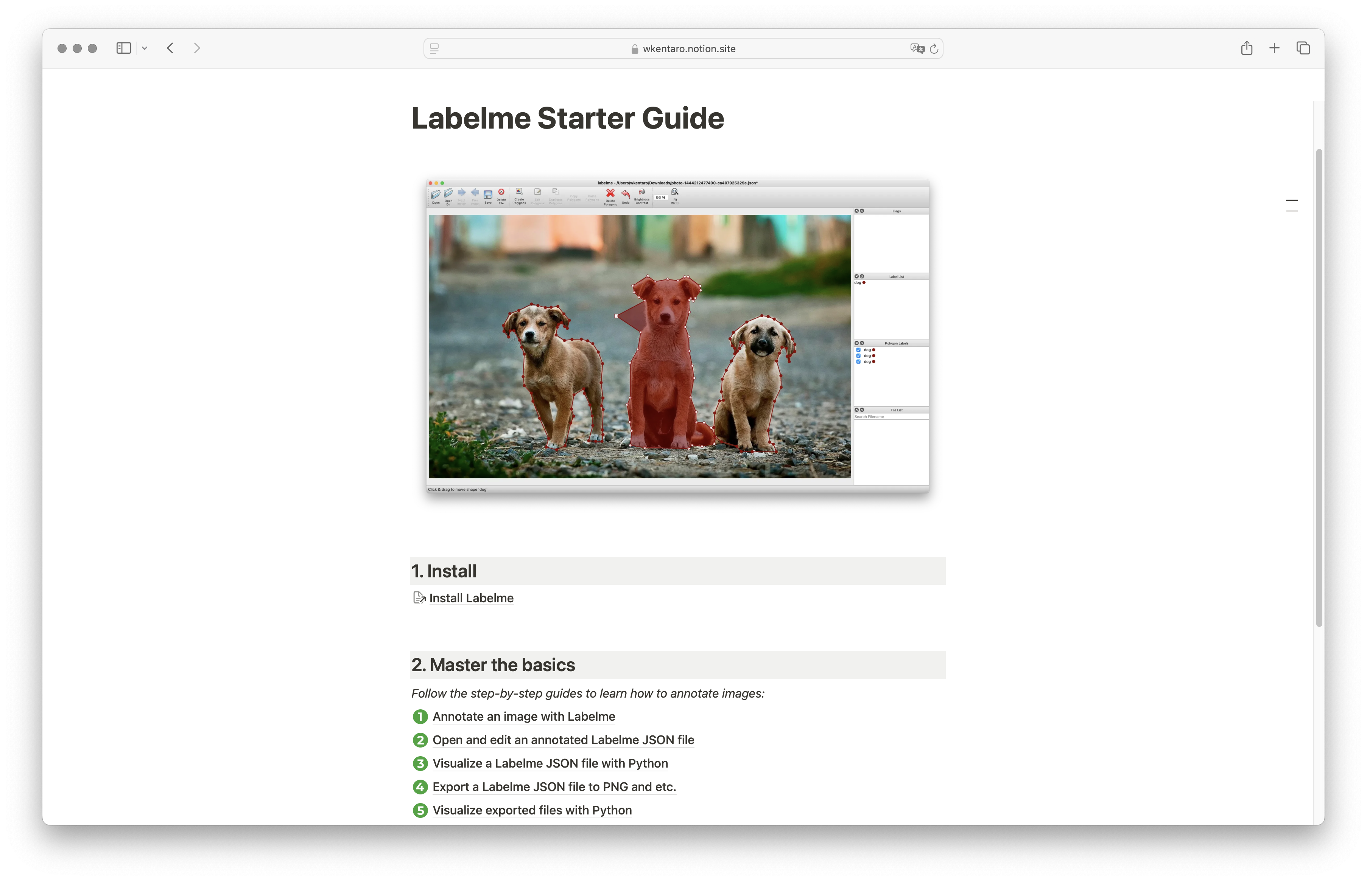
Task: Click the green number 1 icon
Action: [420, 716]
